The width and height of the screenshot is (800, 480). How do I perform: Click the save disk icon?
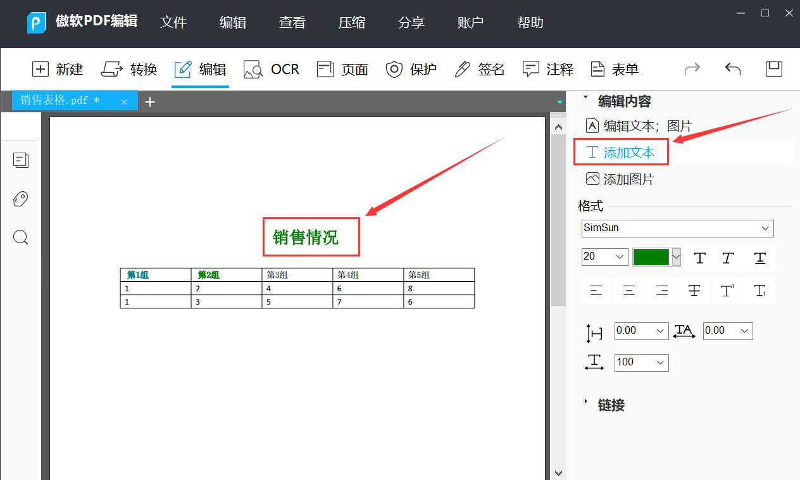point(774,68)
